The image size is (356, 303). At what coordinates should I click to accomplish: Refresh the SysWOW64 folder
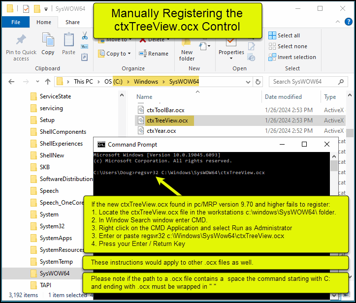258,82
